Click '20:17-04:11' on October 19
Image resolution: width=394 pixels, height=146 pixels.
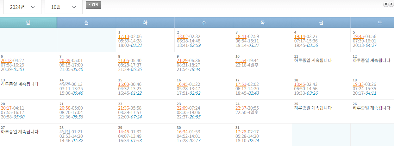click(365, 93)
